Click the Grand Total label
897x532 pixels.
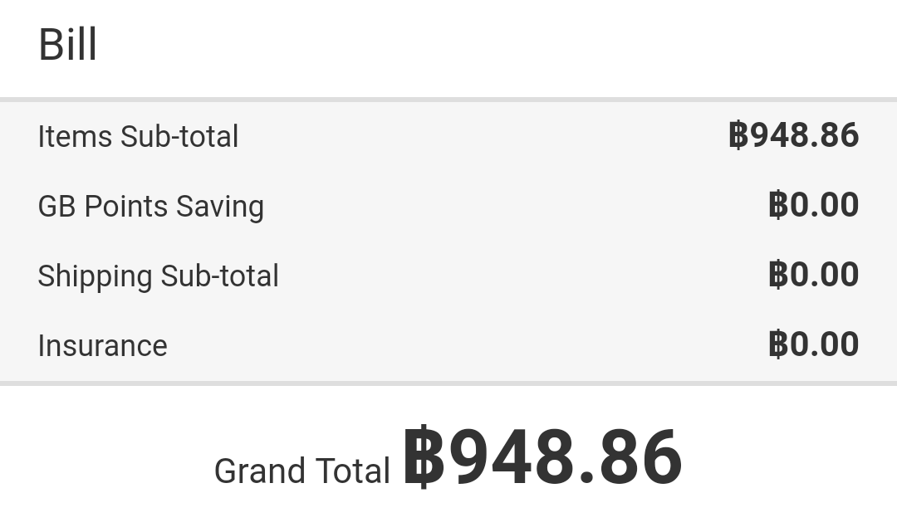[x=302, y=471]
